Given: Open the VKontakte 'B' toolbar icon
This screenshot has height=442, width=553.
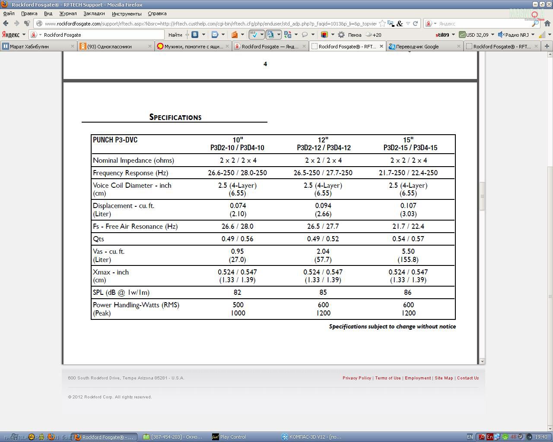Looking at the screenshot, I should [195, 35].
